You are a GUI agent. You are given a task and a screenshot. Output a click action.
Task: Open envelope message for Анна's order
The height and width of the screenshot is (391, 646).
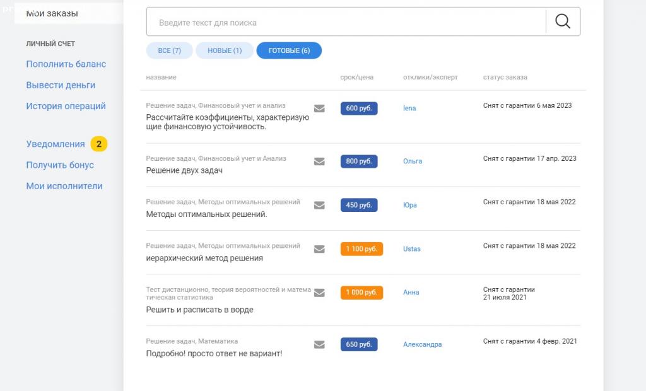[319, 293]
